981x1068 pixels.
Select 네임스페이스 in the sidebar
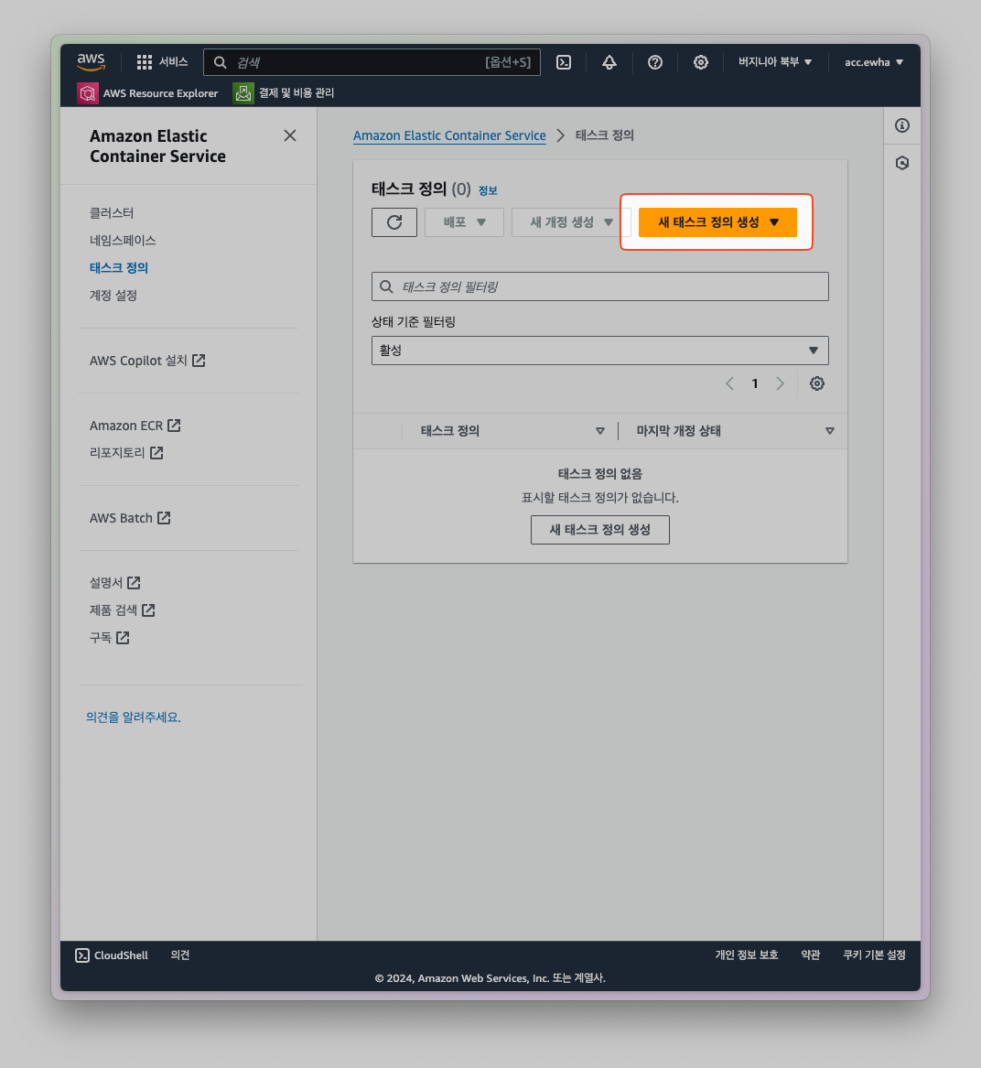123,241
